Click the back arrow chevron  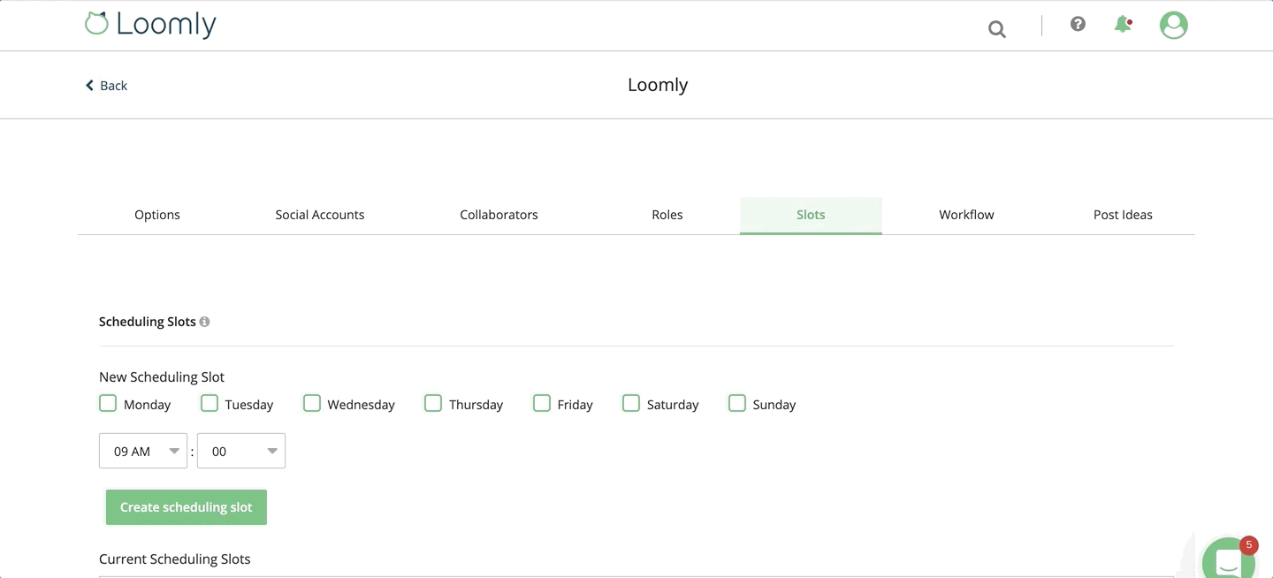point(88,84)
